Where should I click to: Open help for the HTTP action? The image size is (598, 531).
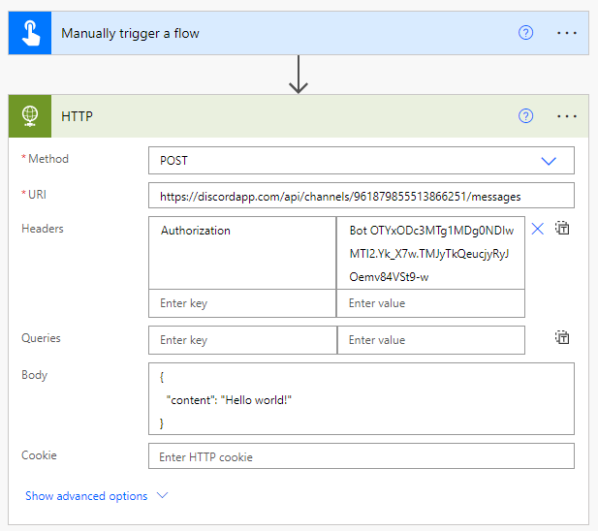click(x=525, y=116)
